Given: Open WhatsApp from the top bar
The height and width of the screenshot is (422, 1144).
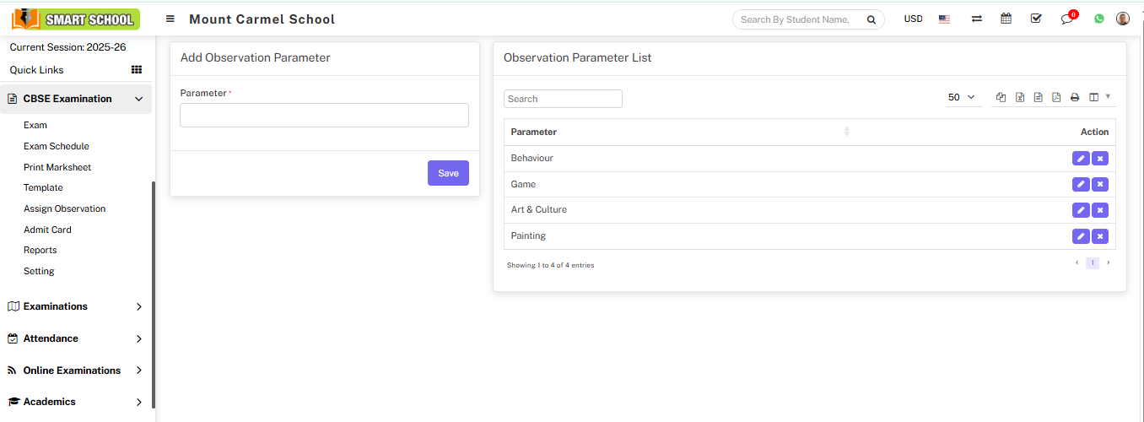Looking at the screenshot, I should click(1098, 19).
